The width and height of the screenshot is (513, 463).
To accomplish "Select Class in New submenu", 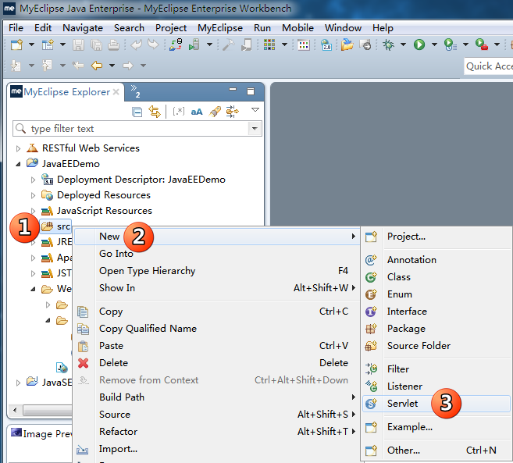I will point(436,277).
